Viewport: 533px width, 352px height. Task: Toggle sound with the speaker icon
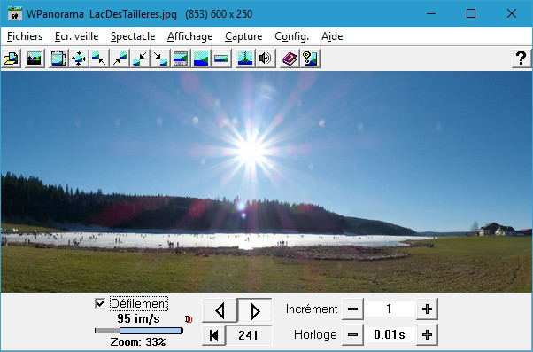pyautogui.click(x=266, y=59)
